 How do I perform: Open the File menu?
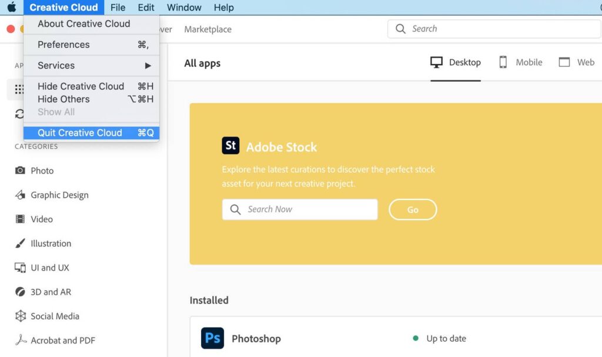pos(118,8)
